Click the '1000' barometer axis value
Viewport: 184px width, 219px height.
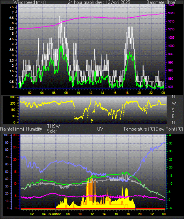click(171, 46)
